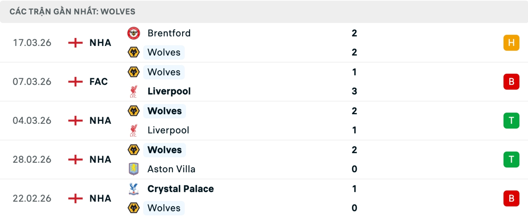Click the bold Liverpool name in the FAC match

pos(169,91)
